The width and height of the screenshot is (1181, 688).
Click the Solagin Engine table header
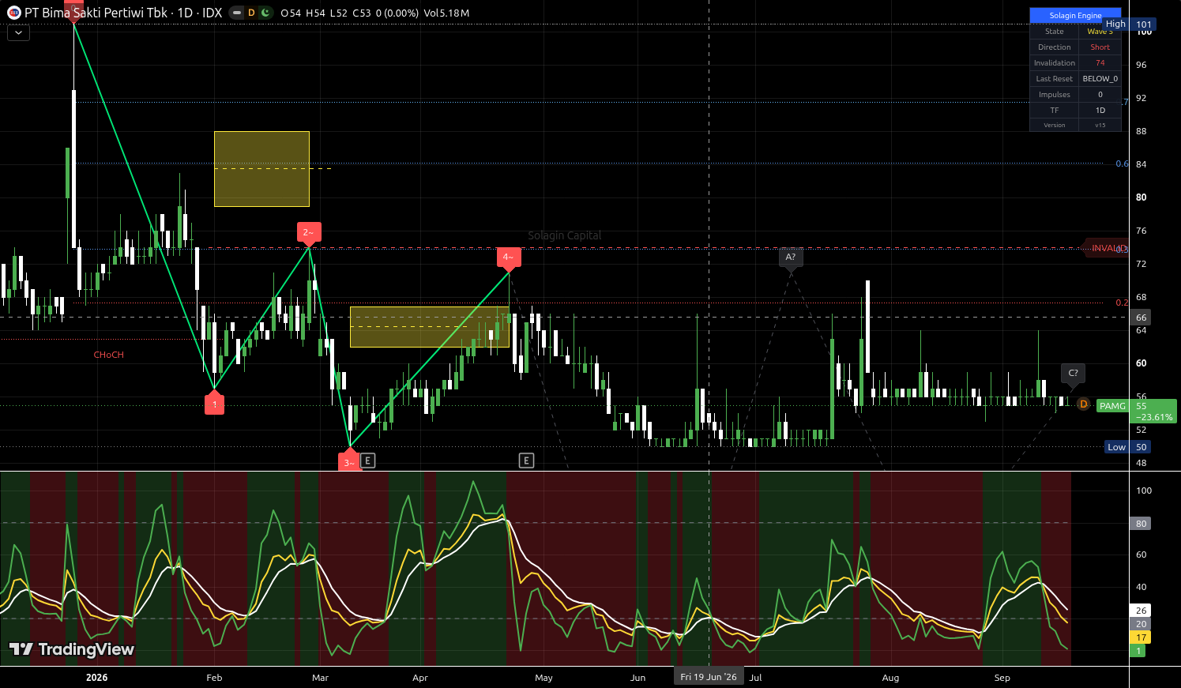[x=1075, y=16]
